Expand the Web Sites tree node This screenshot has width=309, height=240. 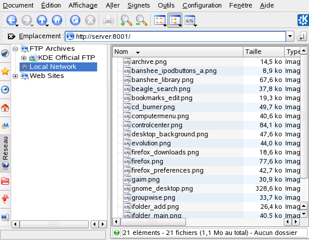click(16, 76)
